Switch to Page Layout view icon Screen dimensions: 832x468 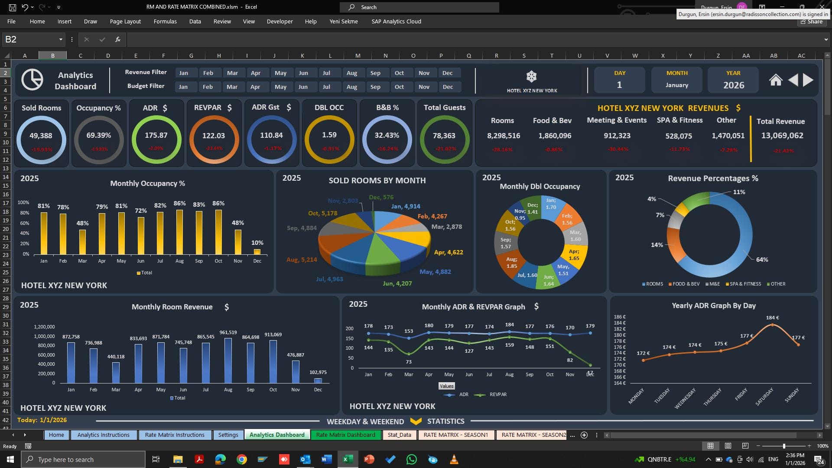click(x=728, y=446)
